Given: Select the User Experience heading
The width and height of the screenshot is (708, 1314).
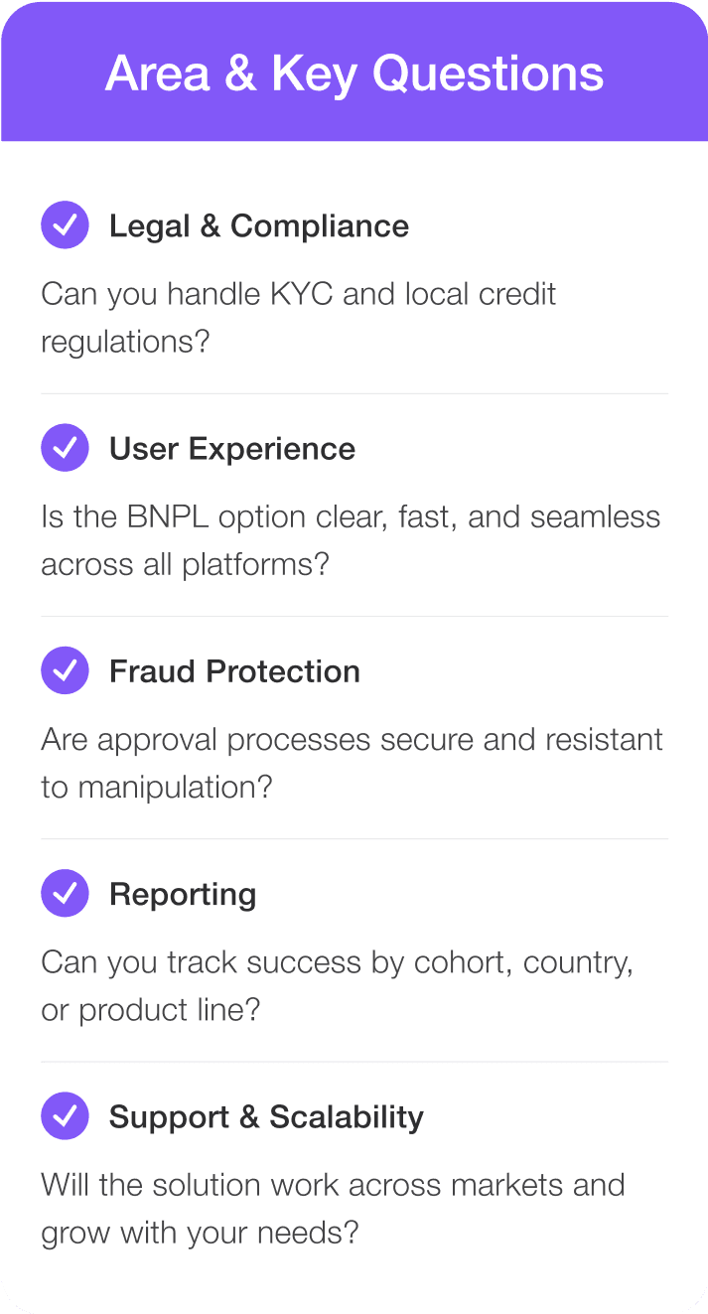Looking at the screenshot, I should tap(231, 448).
